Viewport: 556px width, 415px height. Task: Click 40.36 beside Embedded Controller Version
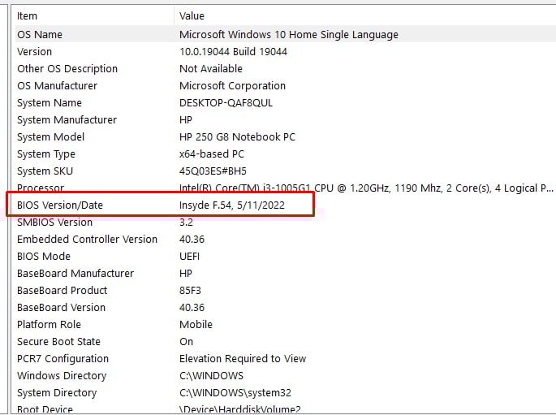pos(192,239)
